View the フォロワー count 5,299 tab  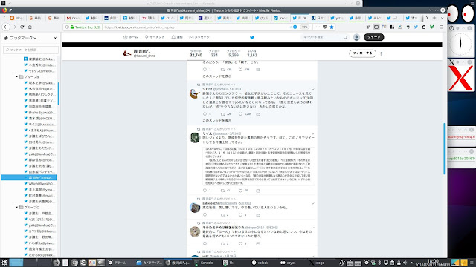pos(234,53)
